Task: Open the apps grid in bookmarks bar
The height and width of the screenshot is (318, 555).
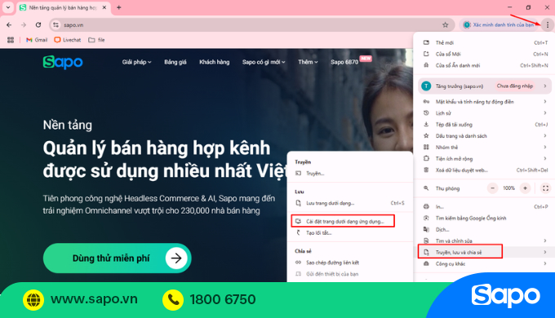Action: pos(11,40)
